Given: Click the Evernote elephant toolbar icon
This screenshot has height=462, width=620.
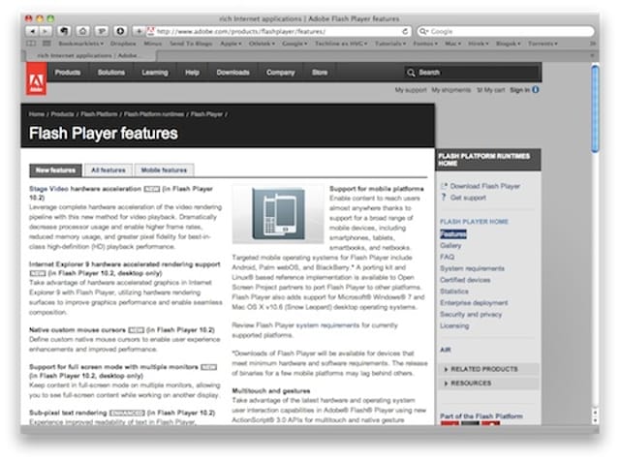Looking at the screenshot, I should (64, 31).
